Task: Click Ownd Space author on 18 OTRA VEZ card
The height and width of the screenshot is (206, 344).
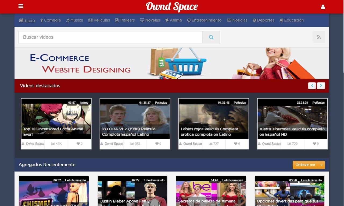Action: [112, 144]
